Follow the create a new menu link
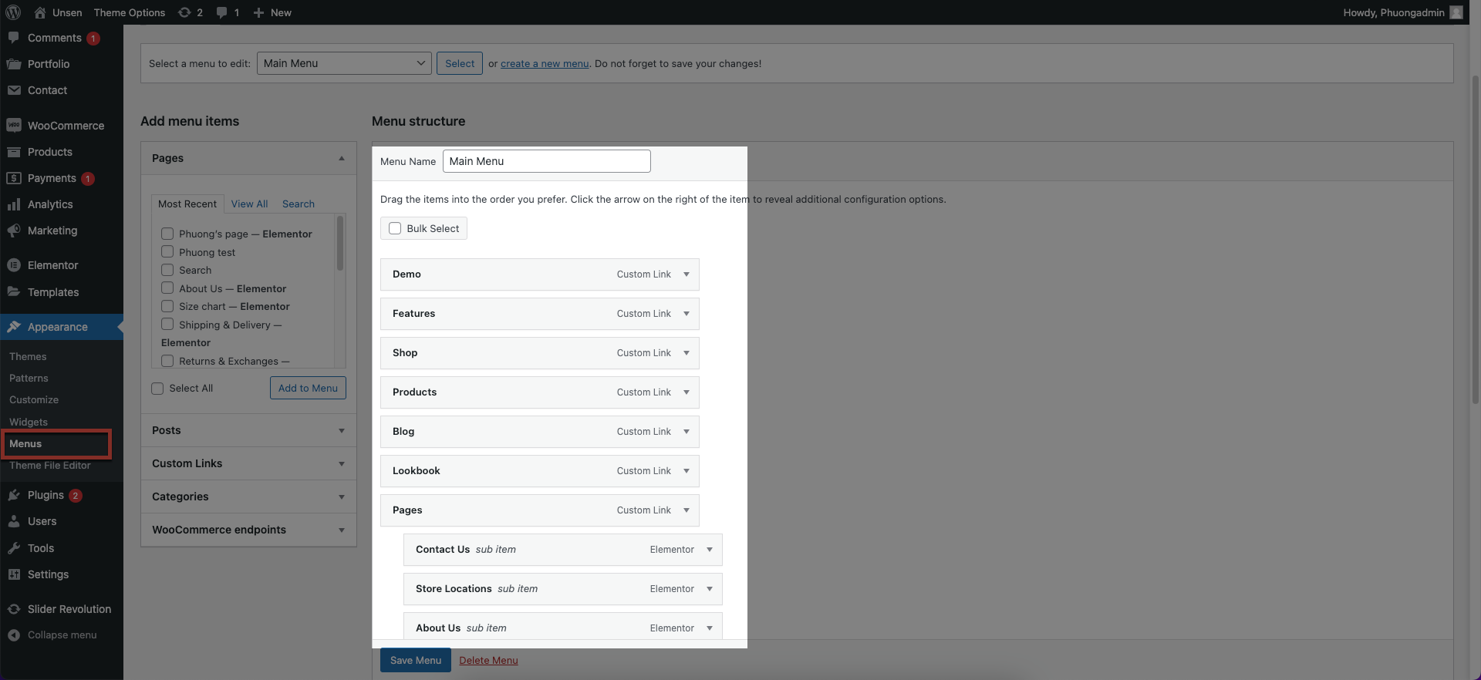1481x680 pixels. tap(545, 63)
